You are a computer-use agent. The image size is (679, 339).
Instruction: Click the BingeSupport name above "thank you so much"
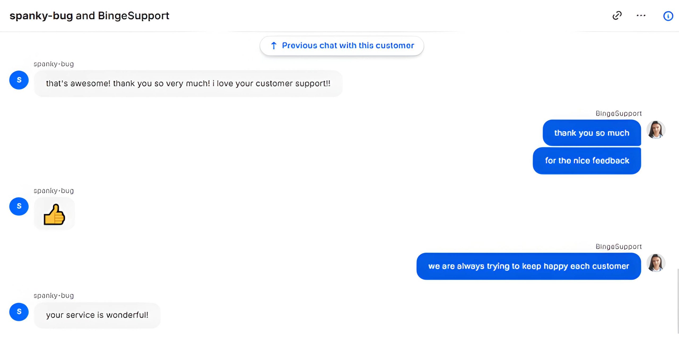tap(619, 114)
